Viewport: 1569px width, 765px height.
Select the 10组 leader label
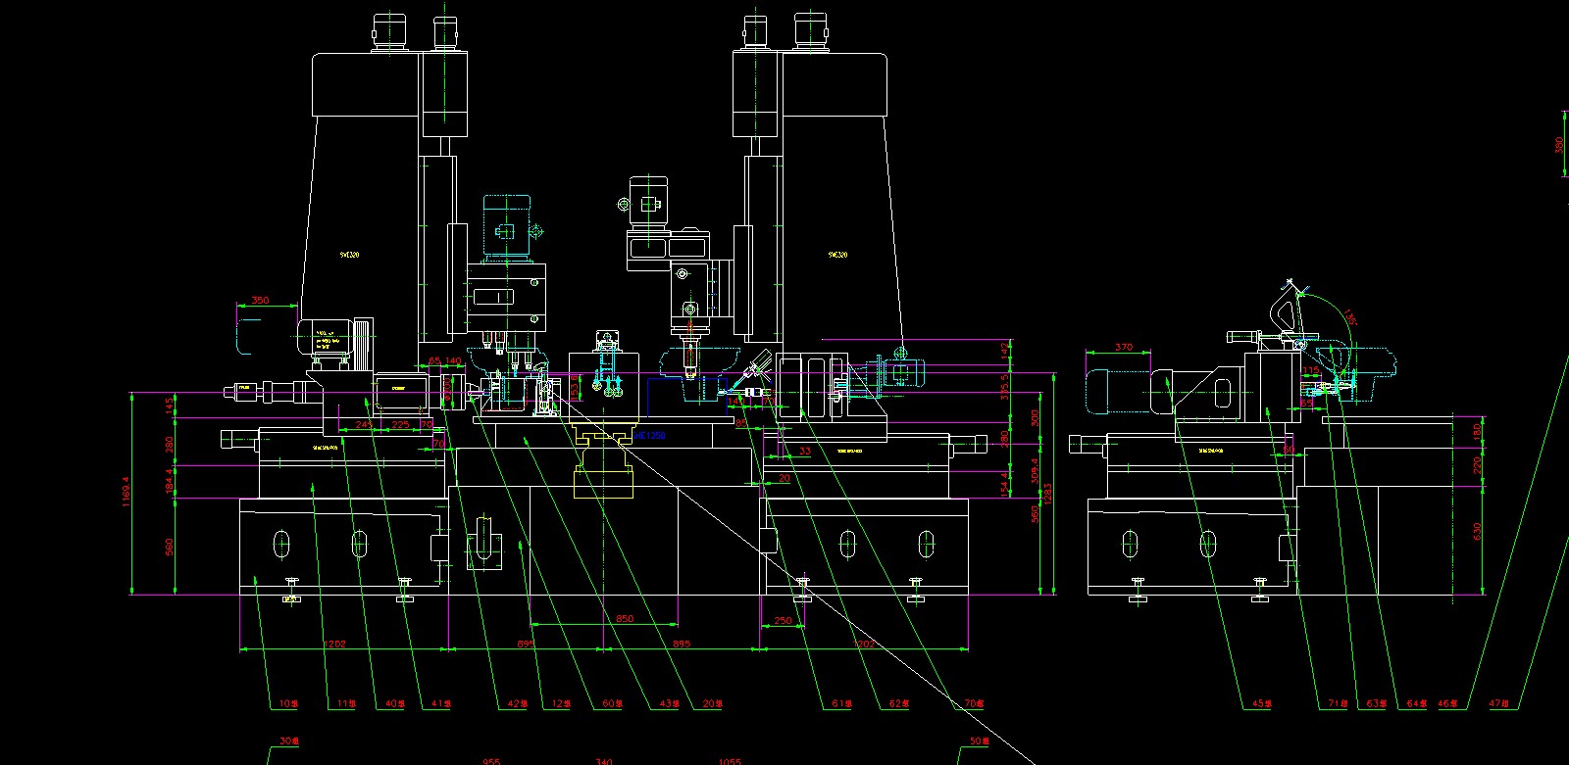pyautogui.click(x=287, y=703)
